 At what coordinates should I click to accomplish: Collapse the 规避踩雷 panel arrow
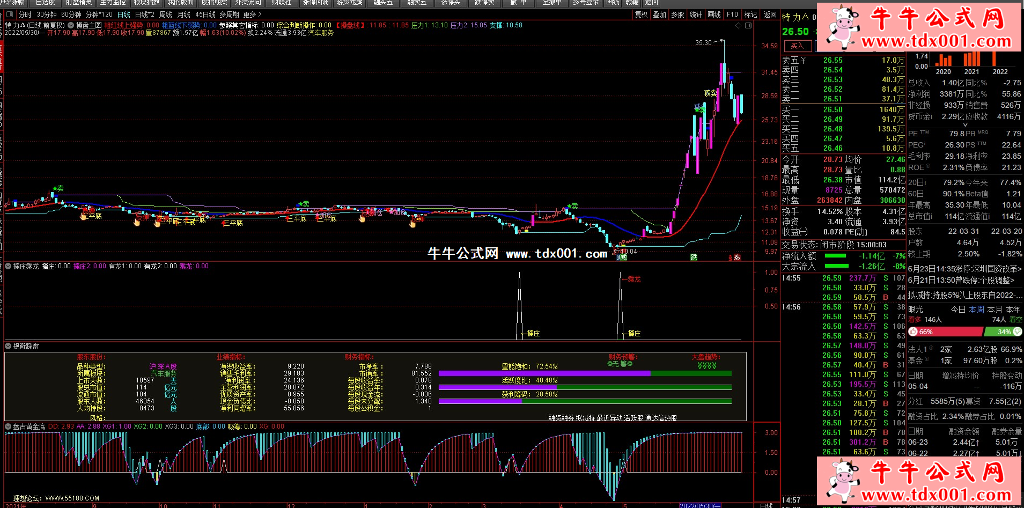pos(8,347)
